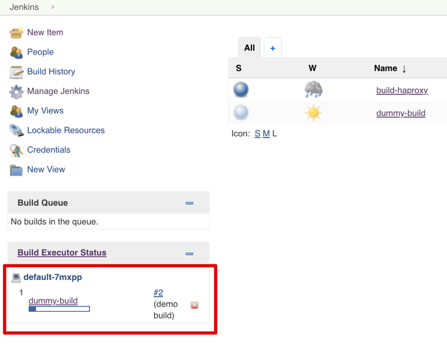The height and width of the screenshot is (349, 447).
Task: Open the Build History link
Action: pyautogui.click(x=51, y=71)
